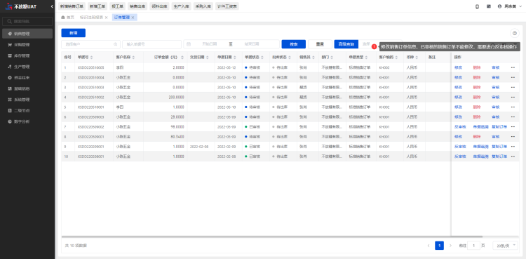The image size is (526, 259).
Task: Close the tab next to 首页
Action: [x=107, y=17]
